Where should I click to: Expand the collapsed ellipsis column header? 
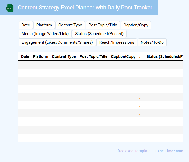tap(141, 56)
